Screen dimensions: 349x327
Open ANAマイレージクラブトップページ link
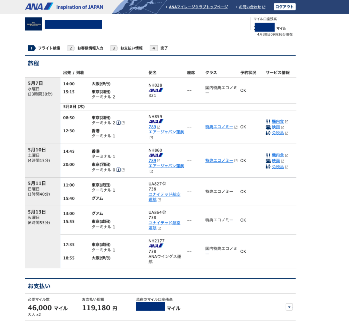(198, 7)
